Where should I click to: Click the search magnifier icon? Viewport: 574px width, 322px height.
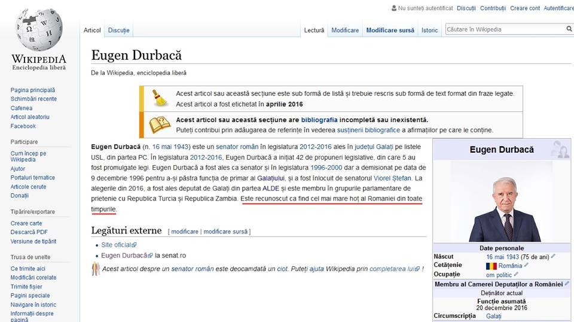coord(569,29)
